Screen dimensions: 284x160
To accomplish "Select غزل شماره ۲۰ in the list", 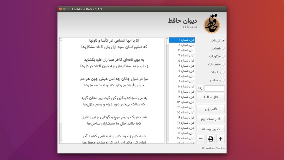I will [x=182, y=138].
